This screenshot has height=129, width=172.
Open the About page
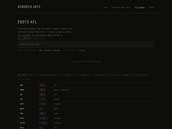point(152,7)
